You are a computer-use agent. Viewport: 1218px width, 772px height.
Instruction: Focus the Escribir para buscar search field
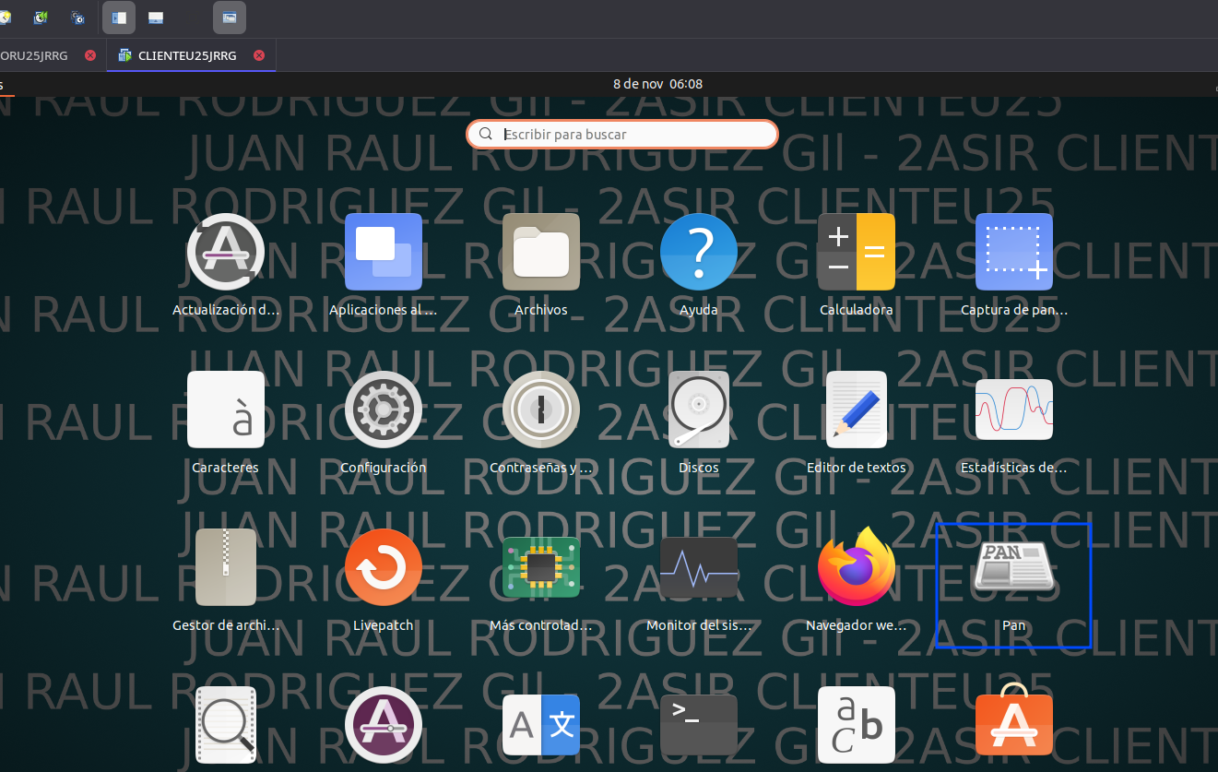[x=622, y=134]
